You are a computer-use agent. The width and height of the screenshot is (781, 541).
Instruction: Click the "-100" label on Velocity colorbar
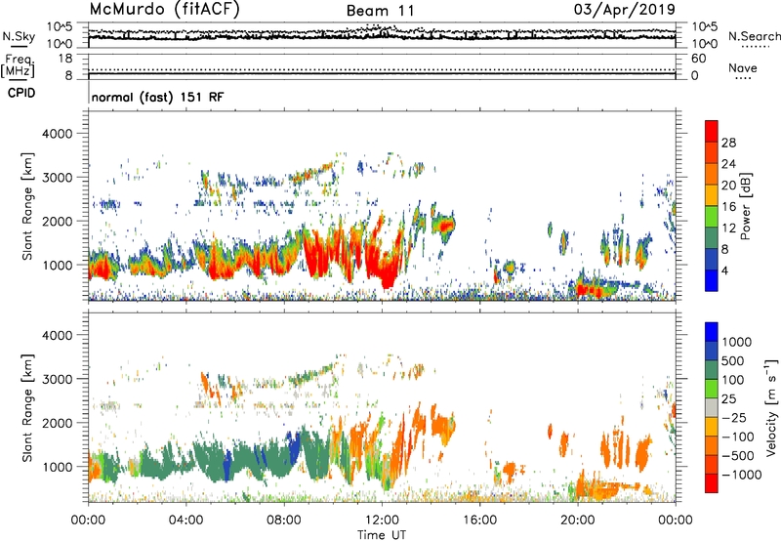(x=738, y=437)
